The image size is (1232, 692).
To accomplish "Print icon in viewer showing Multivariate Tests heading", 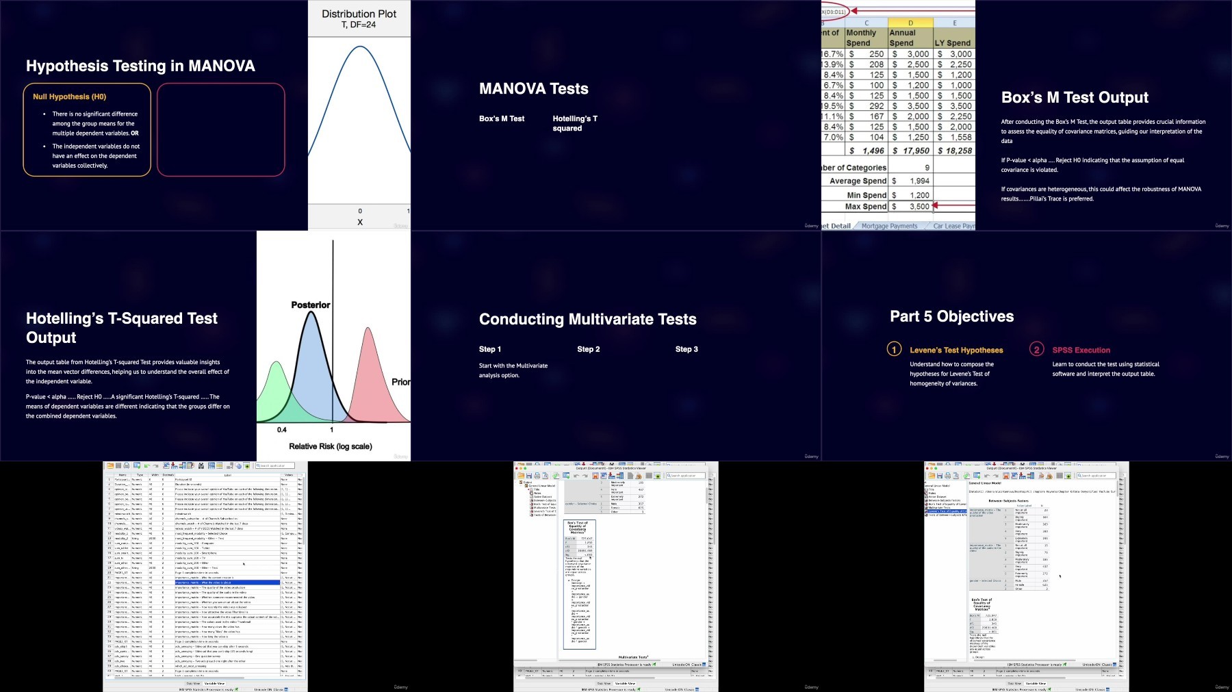I will [537, 476].
